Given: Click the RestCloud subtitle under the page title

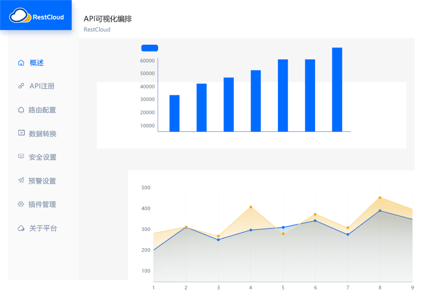Looking at the screenshot, I should [x=97, y=29].
